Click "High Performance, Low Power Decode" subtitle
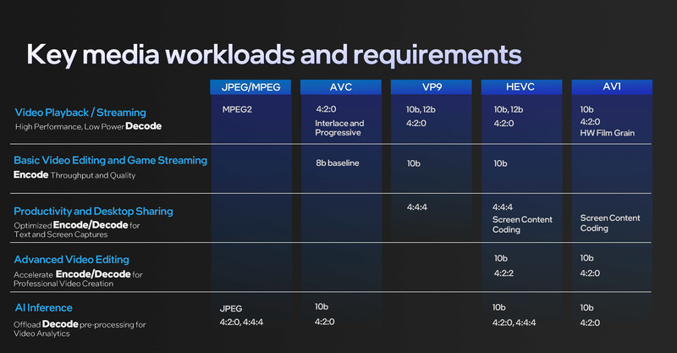This screenshot has width=677, height=353. pos(89,126)
